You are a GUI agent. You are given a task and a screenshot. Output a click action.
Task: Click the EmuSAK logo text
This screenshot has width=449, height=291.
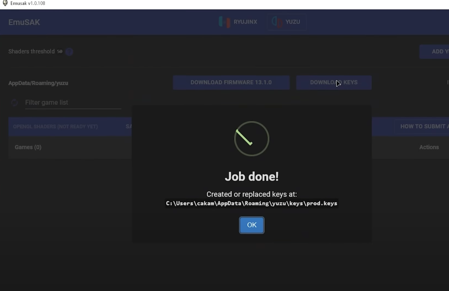click(24, 22)
